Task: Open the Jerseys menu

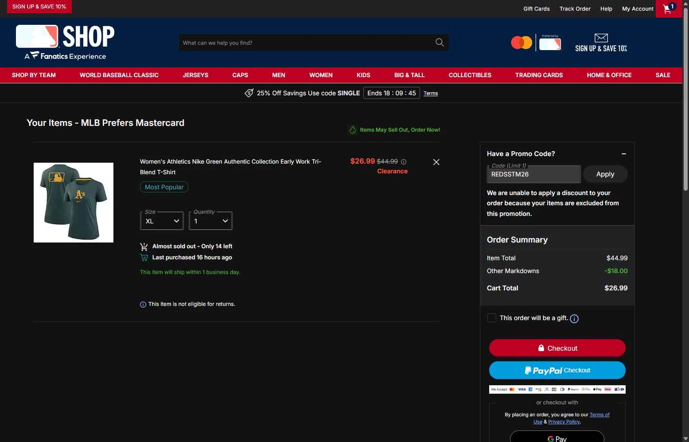Action: click(x=195, y=75)
